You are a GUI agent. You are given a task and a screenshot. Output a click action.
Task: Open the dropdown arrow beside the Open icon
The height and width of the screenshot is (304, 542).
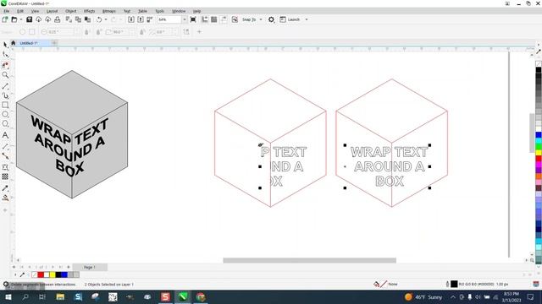(x=21, y=19)
